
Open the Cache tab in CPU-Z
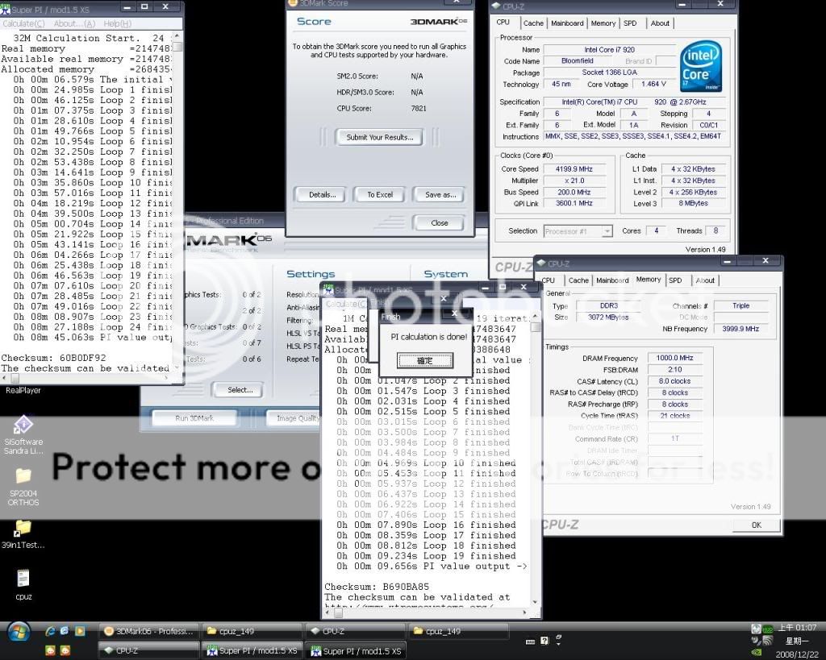533,23
